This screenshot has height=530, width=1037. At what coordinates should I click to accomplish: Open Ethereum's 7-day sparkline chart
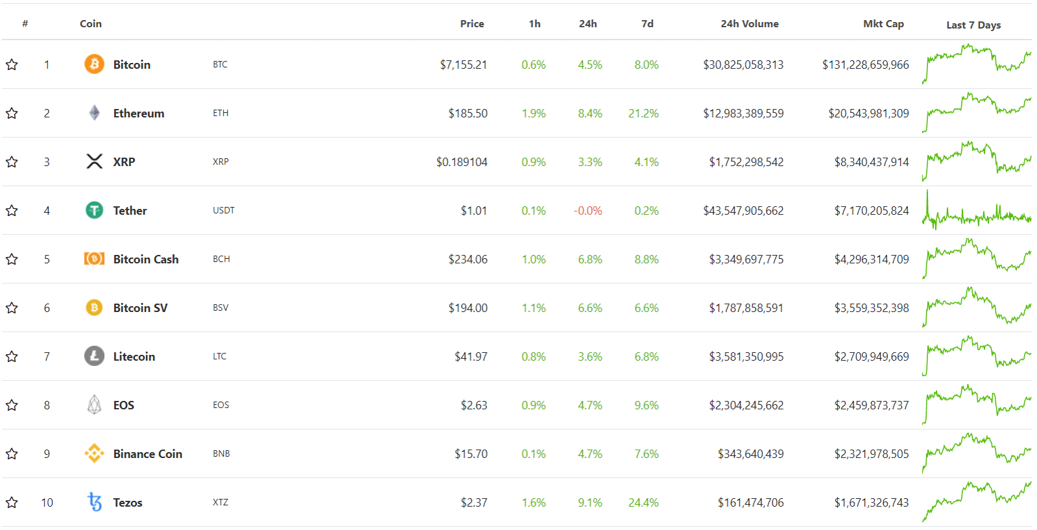pos(977,113)
